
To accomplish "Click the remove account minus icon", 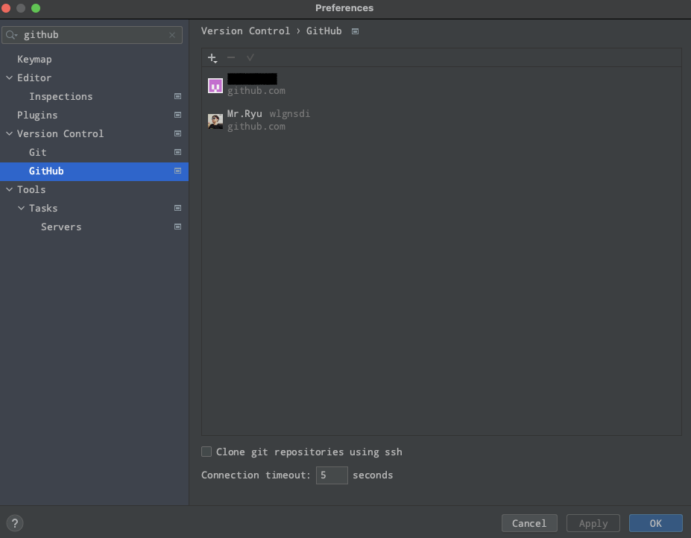I will [x=231, y=57].
